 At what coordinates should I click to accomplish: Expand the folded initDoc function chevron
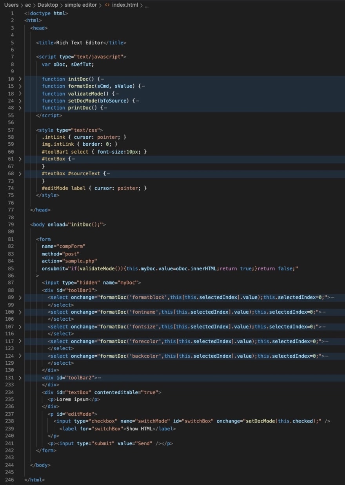20,79
